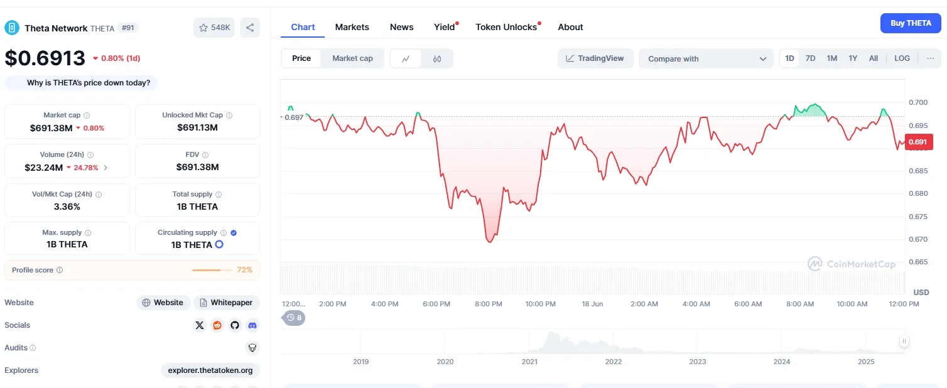The width and height of the screenshot is (947, 388).
Task: Open FDV info icon
Action: [205, 154]
